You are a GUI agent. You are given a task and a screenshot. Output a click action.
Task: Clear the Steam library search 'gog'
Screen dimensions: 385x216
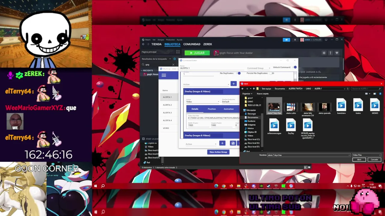pyautogui.click(x=173, y=64)
